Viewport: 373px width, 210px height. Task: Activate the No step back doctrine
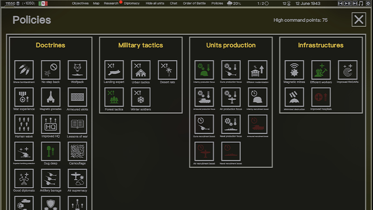[50, 70]
